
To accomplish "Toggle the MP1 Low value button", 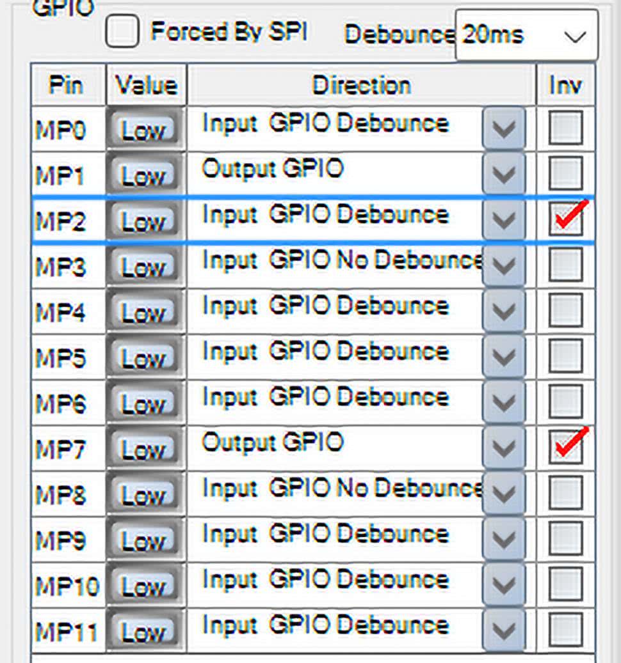I will [145, 175].
